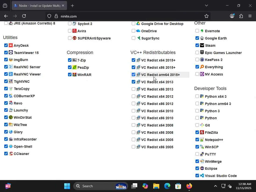Viewport: 256px width, 192px height.
Task: Click the InfraRecorder label
Action: [x=25, y=139]
